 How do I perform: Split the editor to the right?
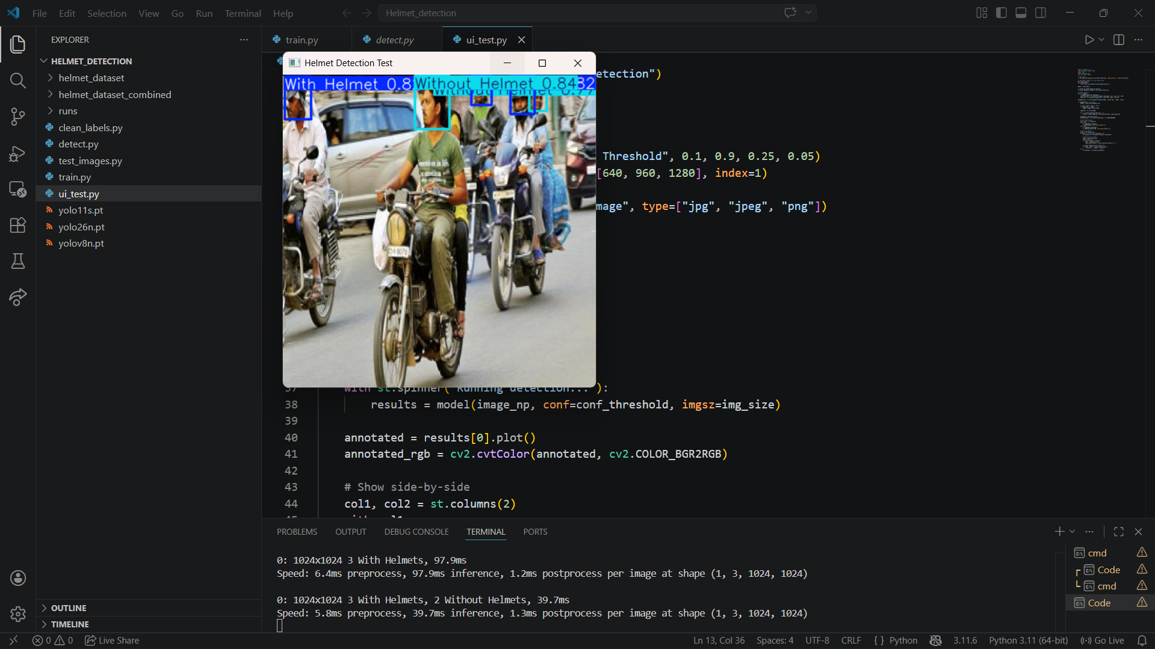(x=1118, y=40)
